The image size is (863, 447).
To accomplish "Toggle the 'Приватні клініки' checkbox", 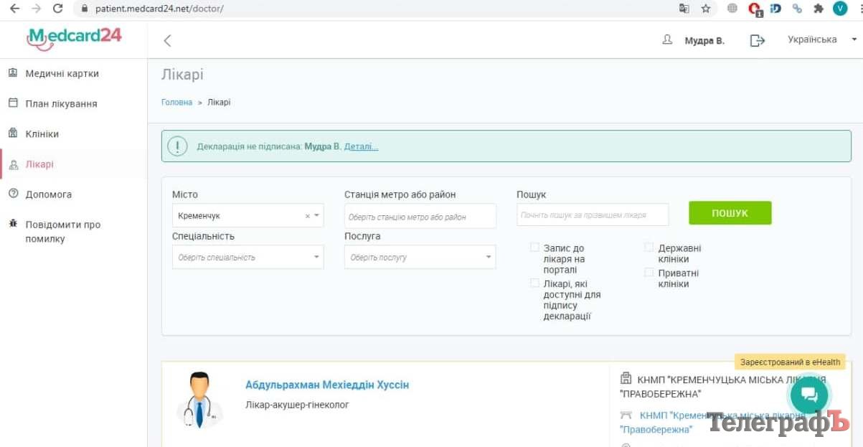I will [x=649, y=273].
